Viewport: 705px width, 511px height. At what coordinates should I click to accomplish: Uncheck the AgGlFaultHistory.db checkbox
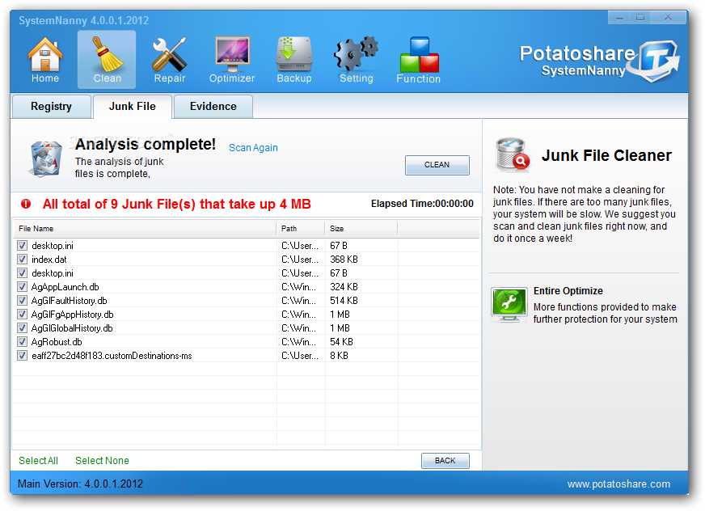coord(22,301)
